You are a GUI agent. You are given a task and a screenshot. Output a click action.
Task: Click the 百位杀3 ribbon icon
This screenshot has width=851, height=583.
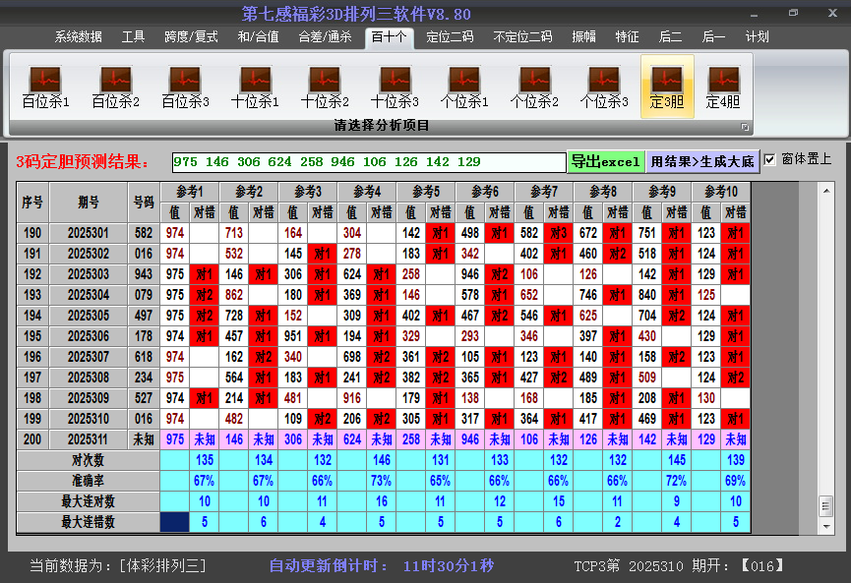coord(185,87)
